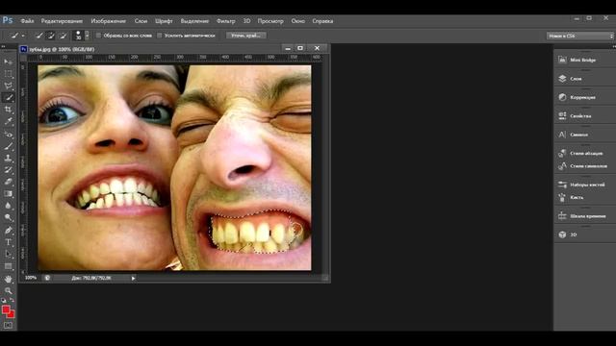Click the zoom percentage field in status bar
Screen dimensions: 616x346
[x=31, y=278]
